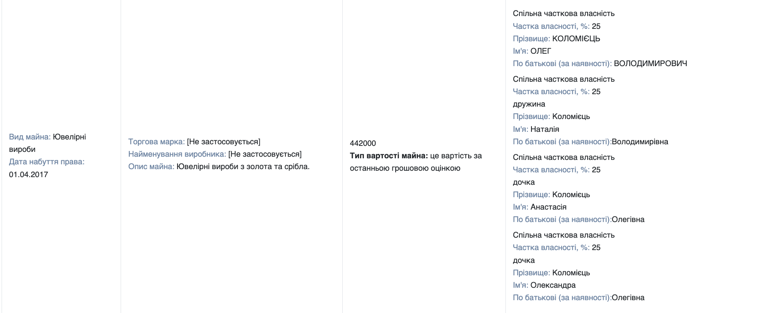Image resolution: width=762 pixels, height=313 pixels.
Task: Click the name Анастасія
Action: (548, 207)
